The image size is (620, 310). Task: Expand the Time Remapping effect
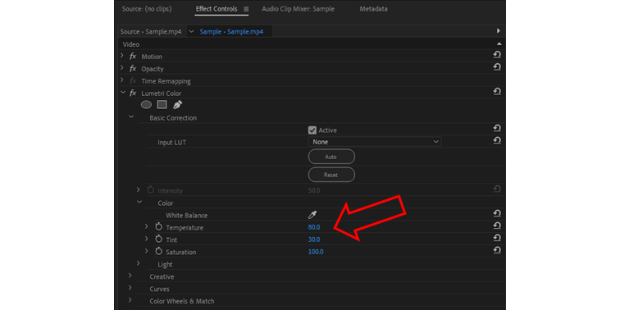(x=122, y=80)
